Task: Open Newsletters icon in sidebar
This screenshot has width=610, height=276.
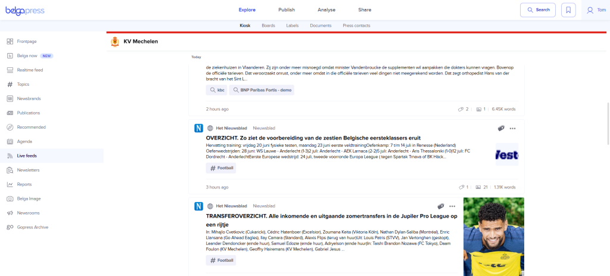Action: click(x=10, y=170)
